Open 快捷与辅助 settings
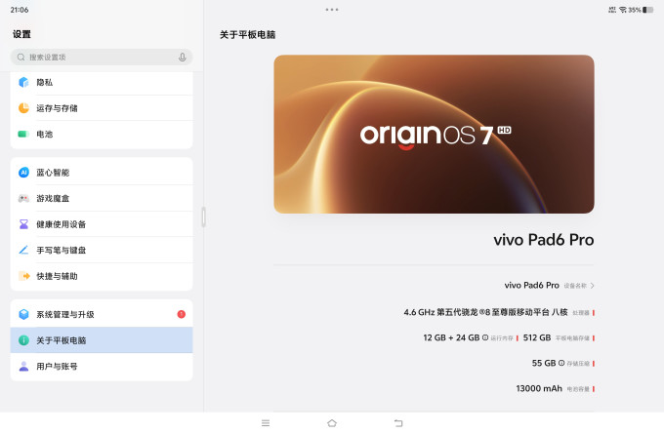Screen dimensions: 664x434 (x=102, y=276)
